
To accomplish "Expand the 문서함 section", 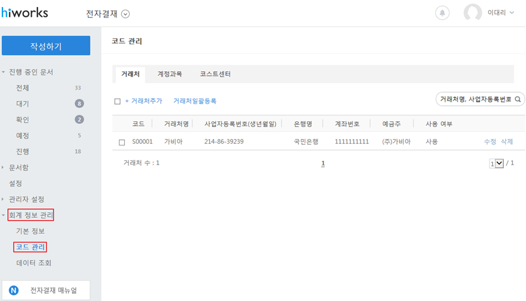I will (x=3, y=168).
